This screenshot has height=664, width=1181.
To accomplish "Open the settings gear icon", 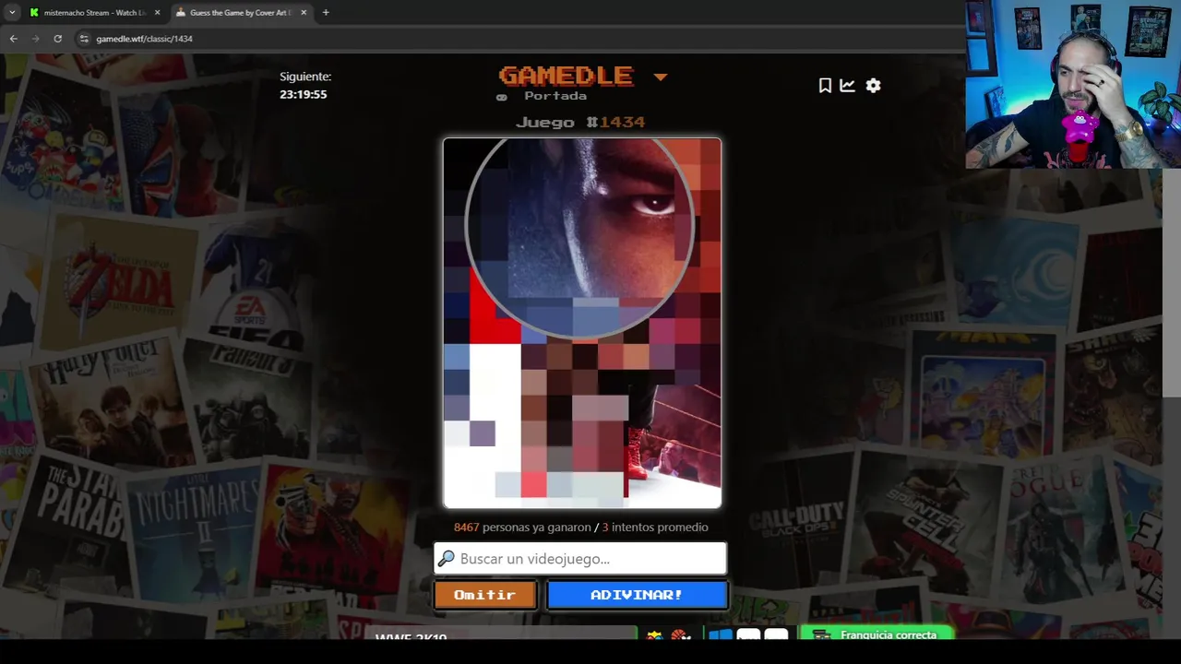I will click(874, 85).
